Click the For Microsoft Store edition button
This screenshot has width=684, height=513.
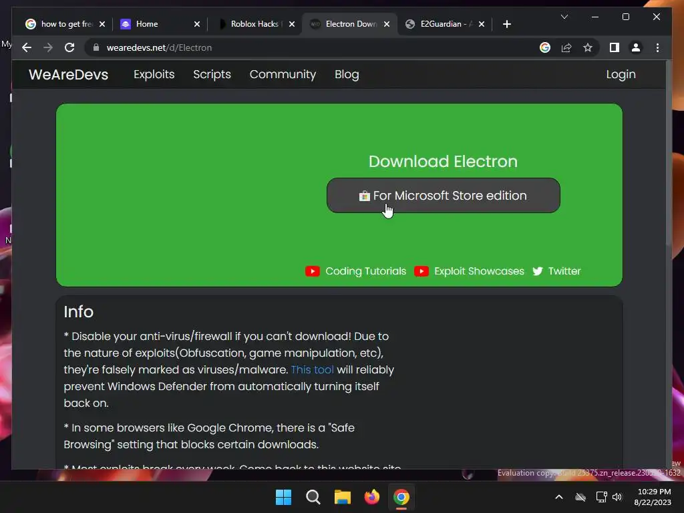[x=444, y=196]
